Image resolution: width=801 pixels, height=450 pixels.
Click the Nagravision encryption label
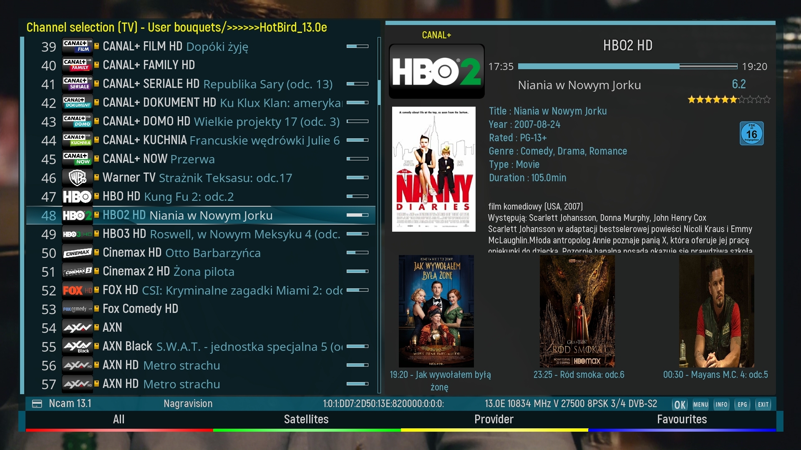[188, 404]
